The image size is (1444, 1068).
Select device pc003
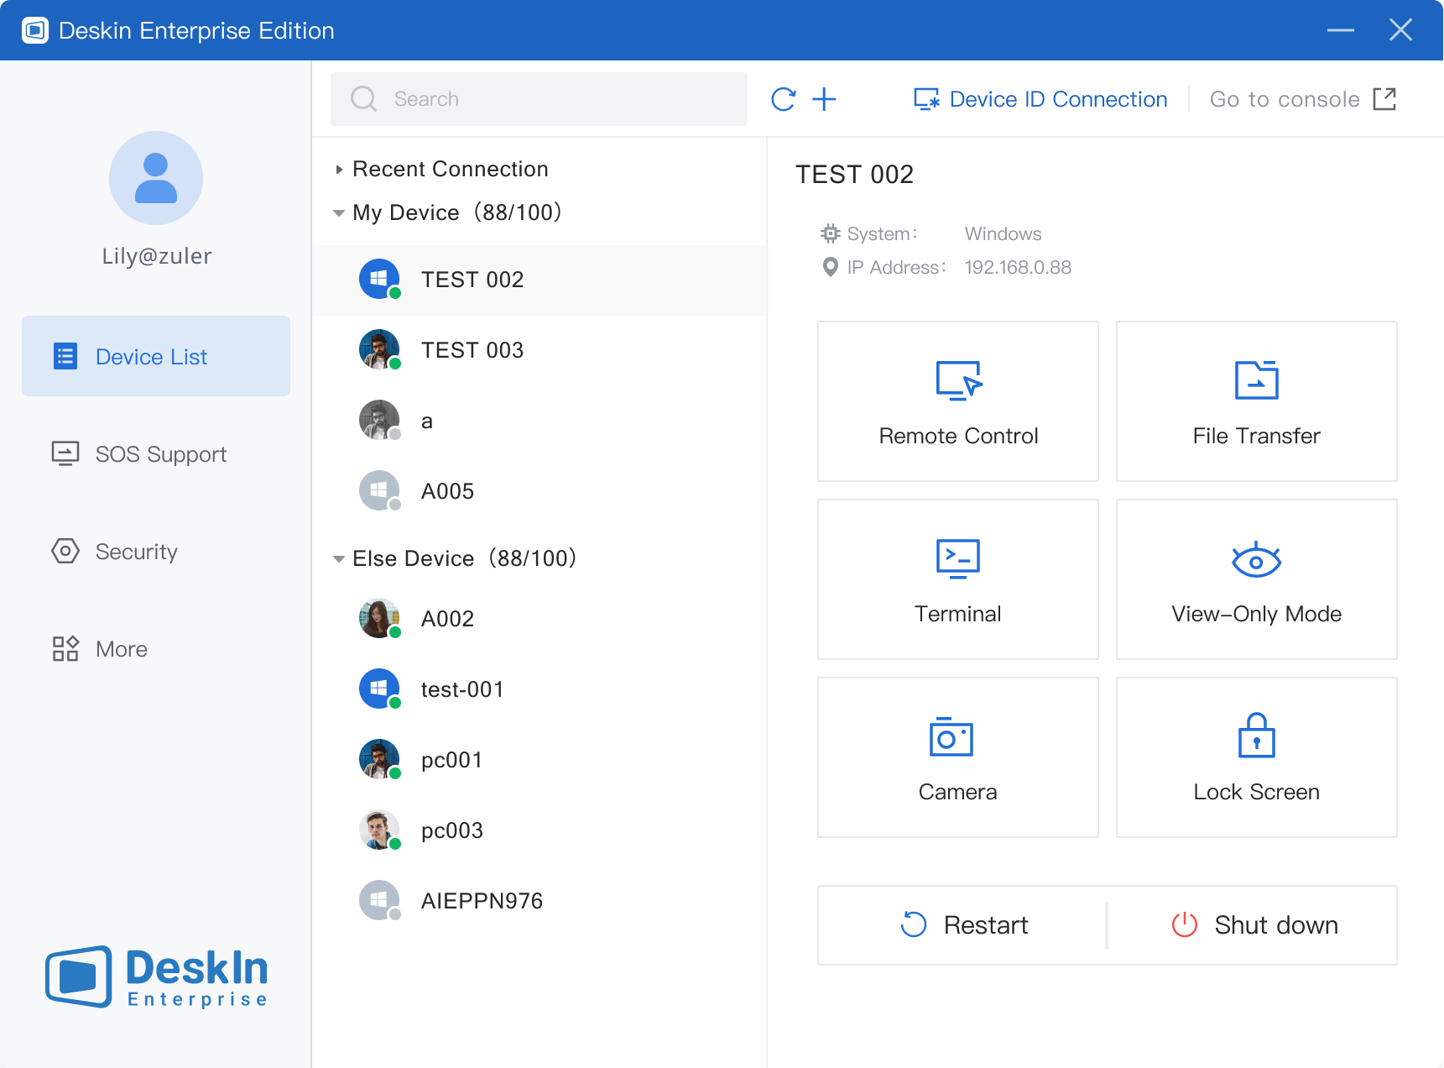pyautogui.click(x=540, y=830)
